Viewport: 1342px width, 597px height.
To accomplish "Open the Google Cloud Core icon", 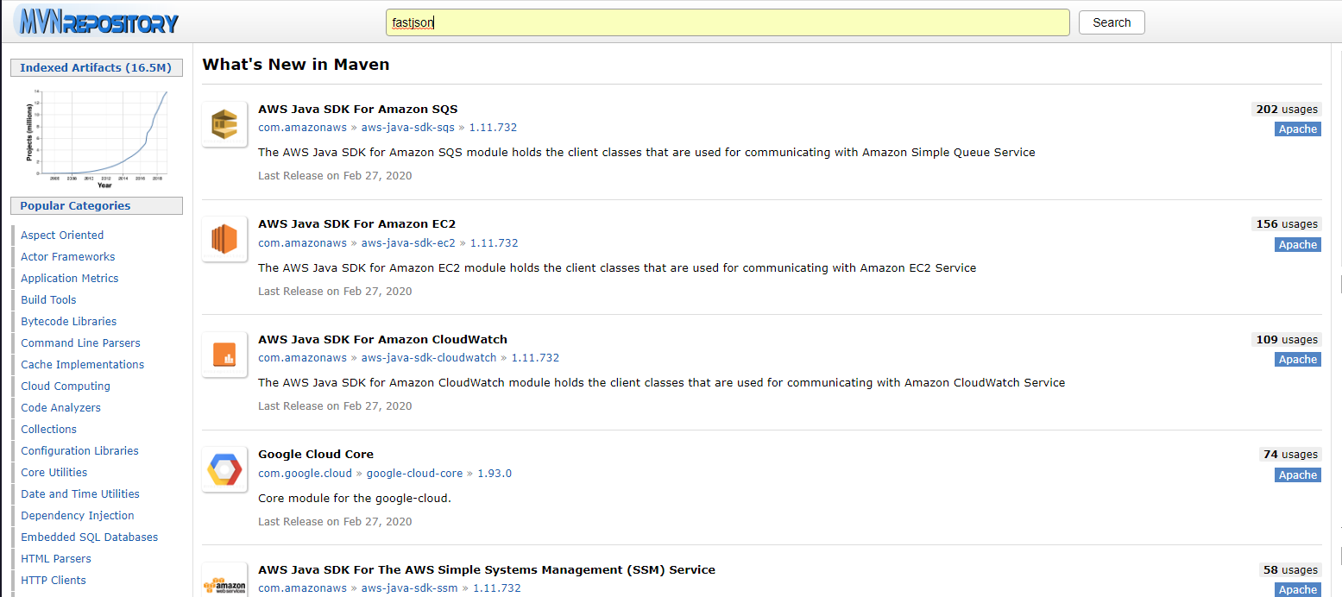I will tap(225, 469).
